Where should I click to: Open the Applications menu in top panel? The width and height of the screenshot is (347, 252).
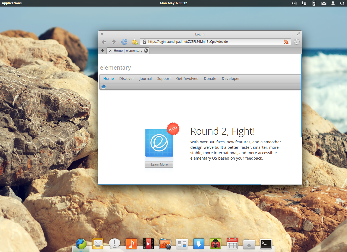point(12,3)
